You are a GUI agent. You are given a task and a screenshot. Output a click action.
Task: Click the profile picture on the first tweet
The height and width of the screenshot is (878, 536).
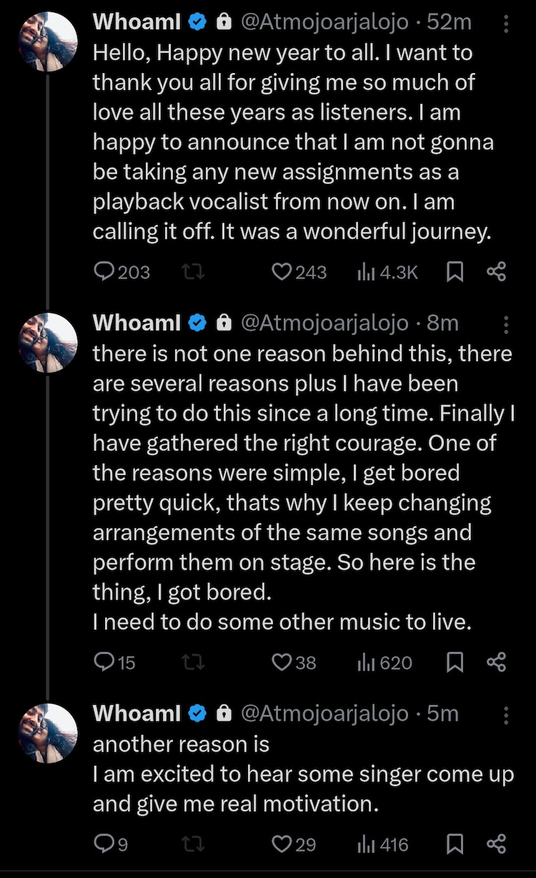[47, 42]
